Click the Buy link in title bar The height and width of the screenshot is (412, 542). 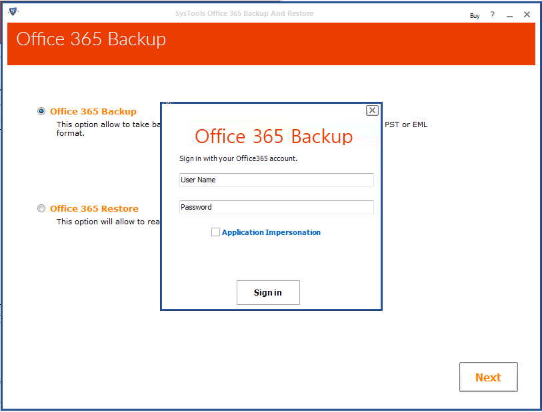pyautogui.click(x=475, y=15)
